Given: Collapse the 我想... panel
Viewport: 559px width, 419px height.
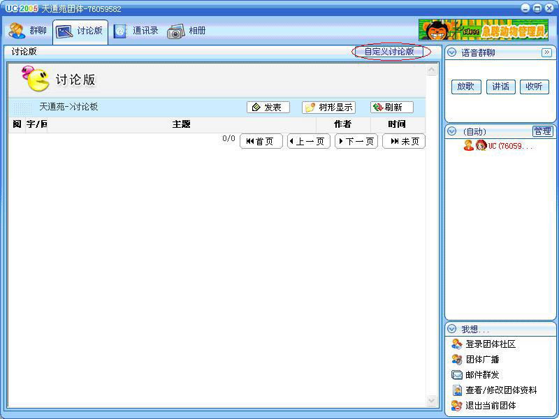Looking at the screenshot, I should click(x=451, y=328).
